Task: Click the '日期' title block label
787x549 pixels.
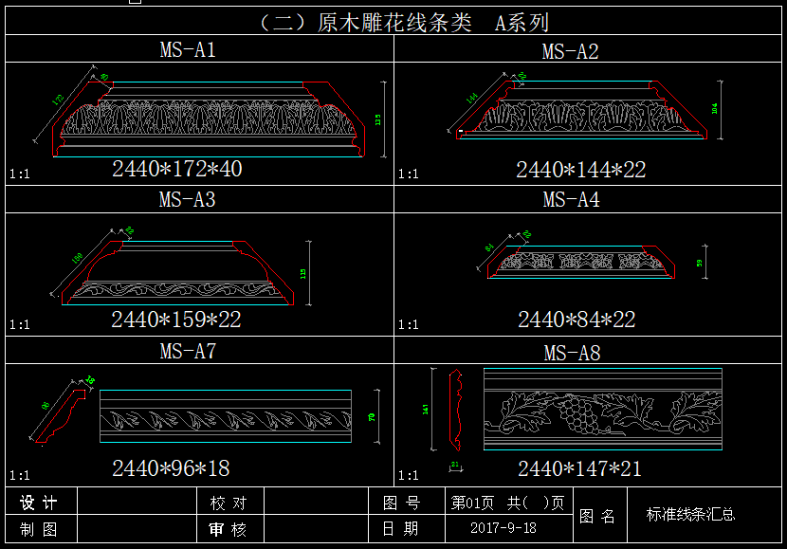Action: click(x=400, y=528)
